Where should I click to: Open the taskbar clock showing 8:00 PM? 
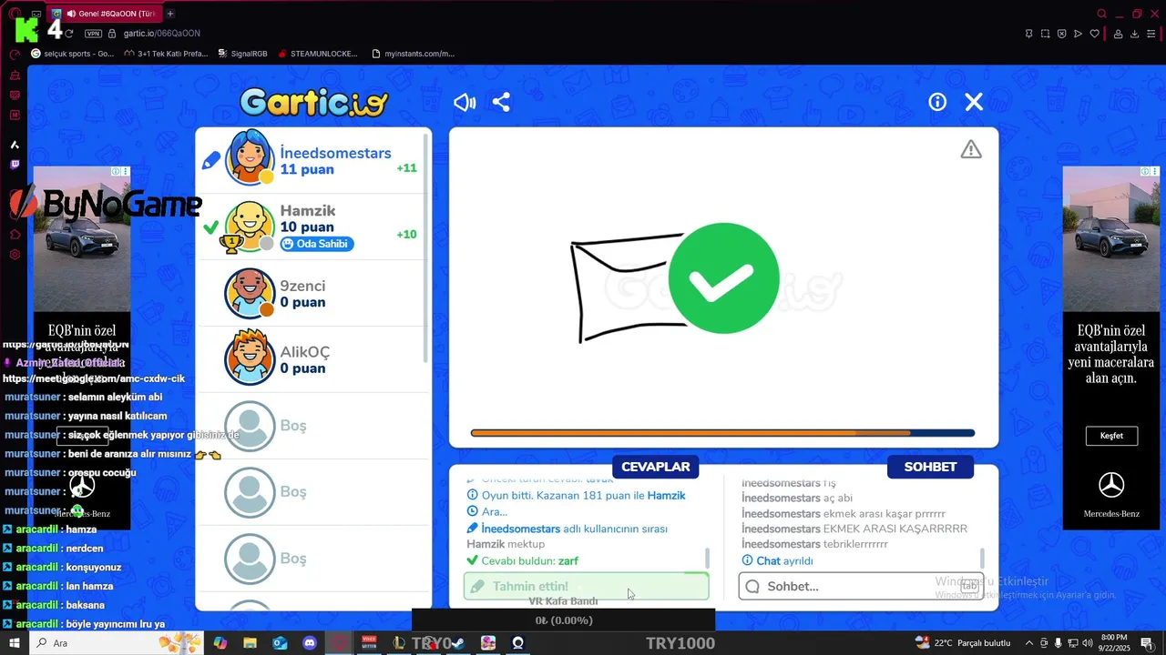point(1114,643)
